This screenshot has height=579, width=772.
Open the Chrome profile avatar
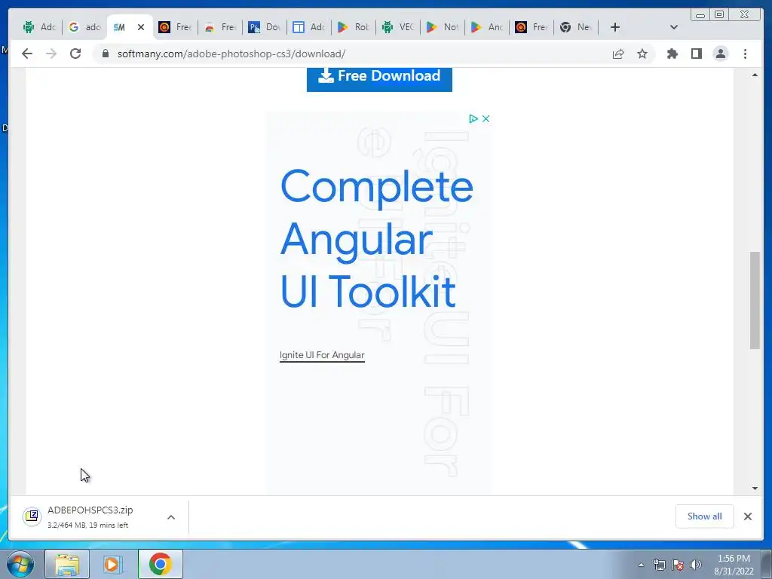[x=720, y=54]
